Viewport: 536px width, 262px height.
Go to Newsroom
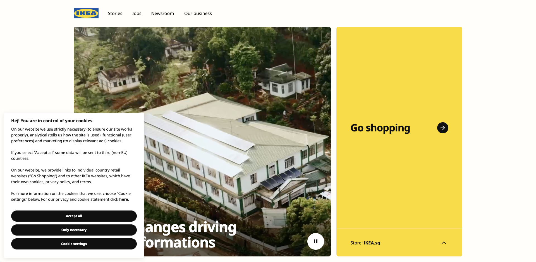click(x=162, y=13)
